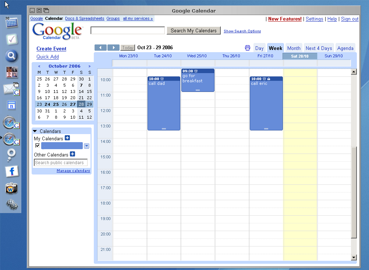Click the print icon next to the Day tab
This screenshot has width=369, height=270.
coord(247,48)
